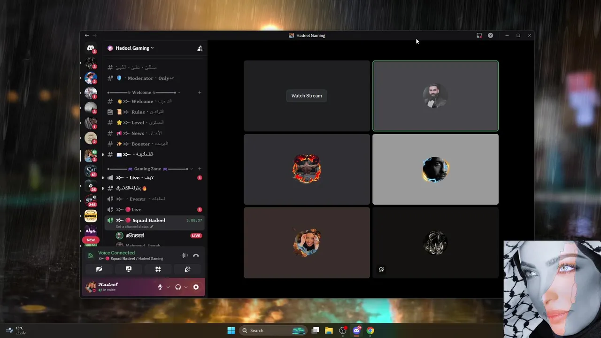Viewport: 601px width, 338px height.
Task: Go back with the title bar arrow
Action: coord(87,35)
